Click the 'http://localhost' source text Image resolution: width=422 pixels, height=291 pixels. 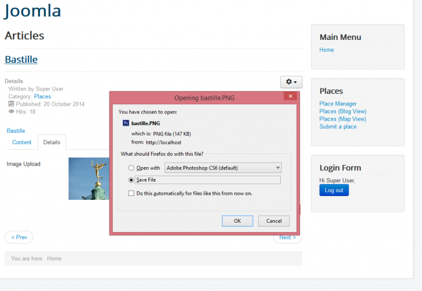tap(163, 142)
